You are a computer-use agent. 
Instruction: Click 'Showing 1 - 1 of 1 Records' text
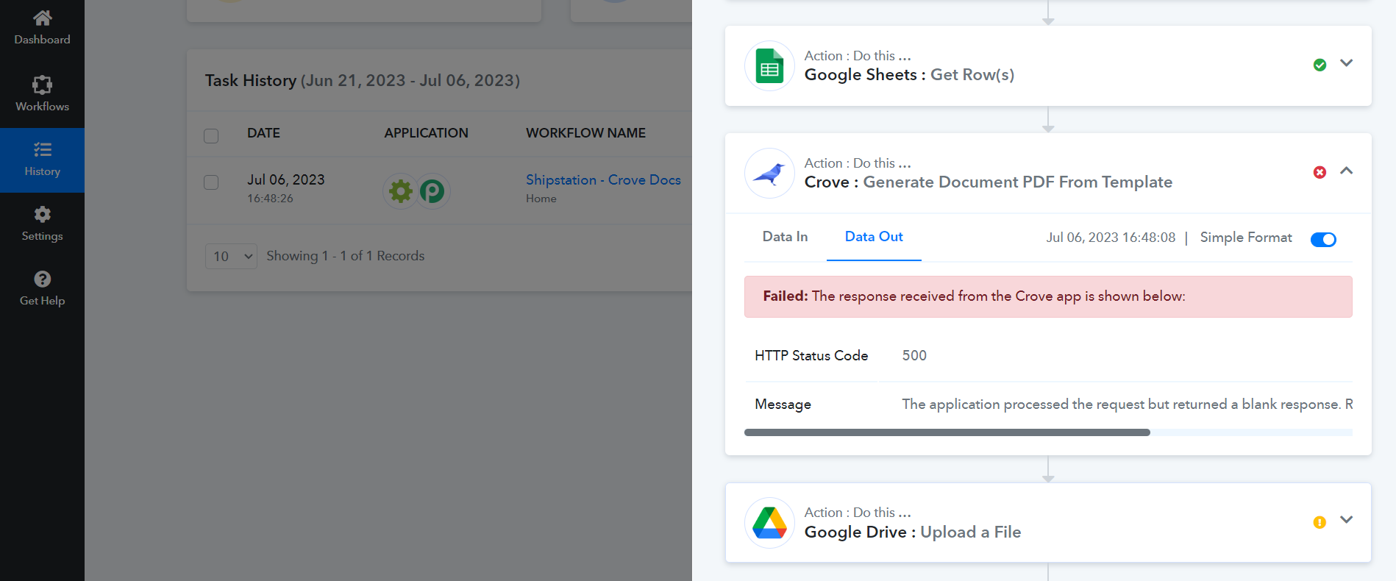click(x=345, y=256)
